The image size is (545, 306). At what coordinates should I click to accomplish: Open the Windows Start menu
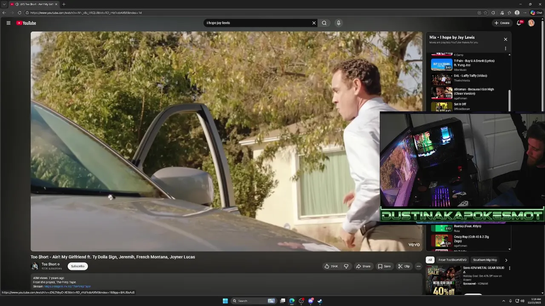point(225,301)
